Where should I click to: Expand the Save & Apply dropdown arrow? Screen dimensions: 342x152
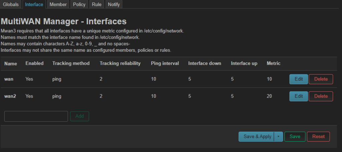pyautogui.click(x=279, y=136)
